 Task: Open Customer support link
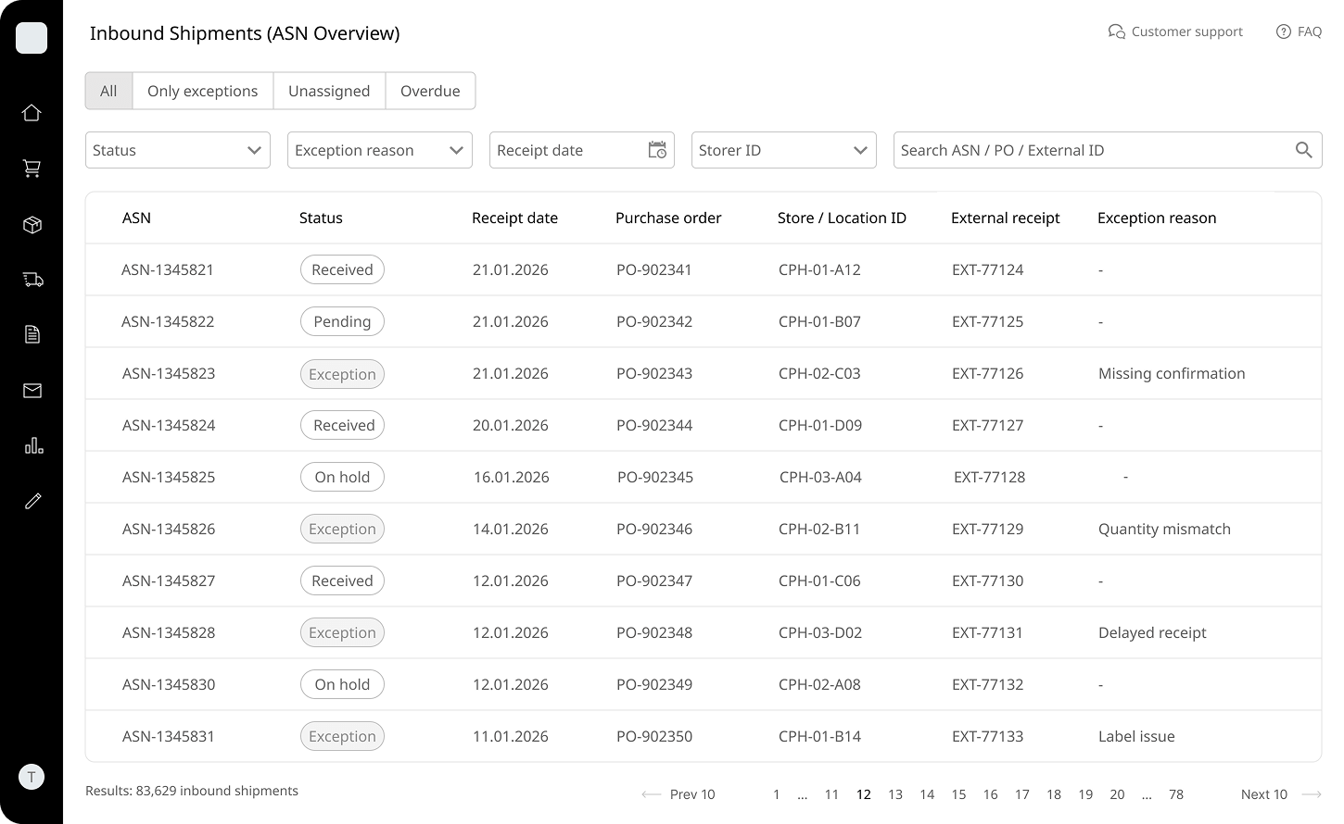click(x=1175, y=31)
